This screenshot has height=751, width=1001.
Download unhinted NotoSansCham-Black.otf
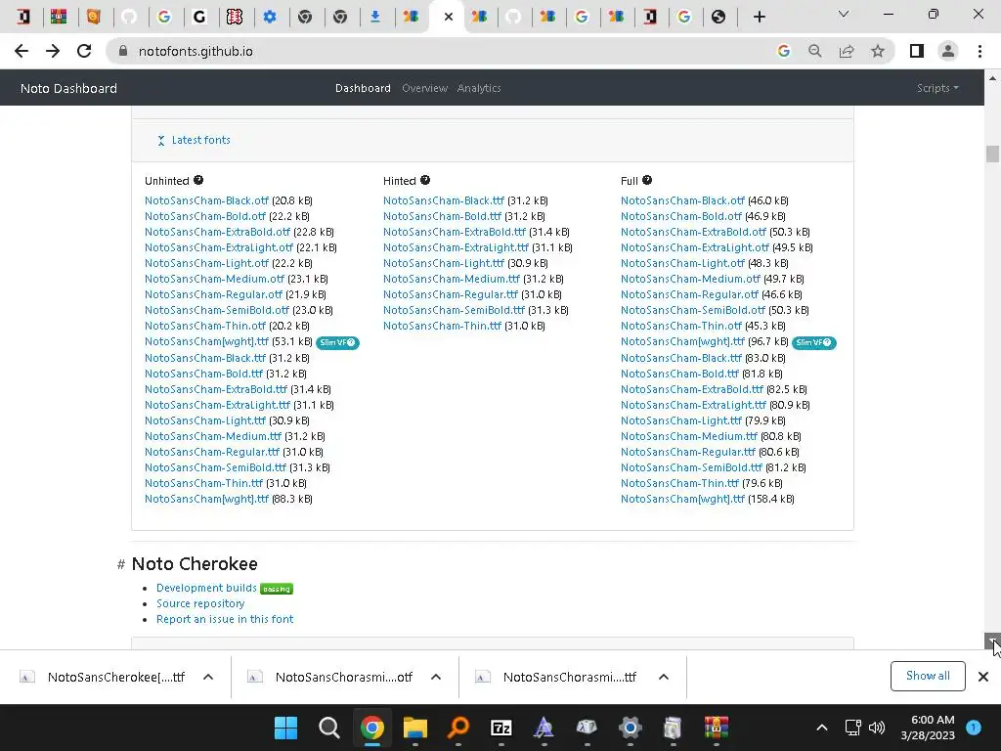(x=206, y=200)
